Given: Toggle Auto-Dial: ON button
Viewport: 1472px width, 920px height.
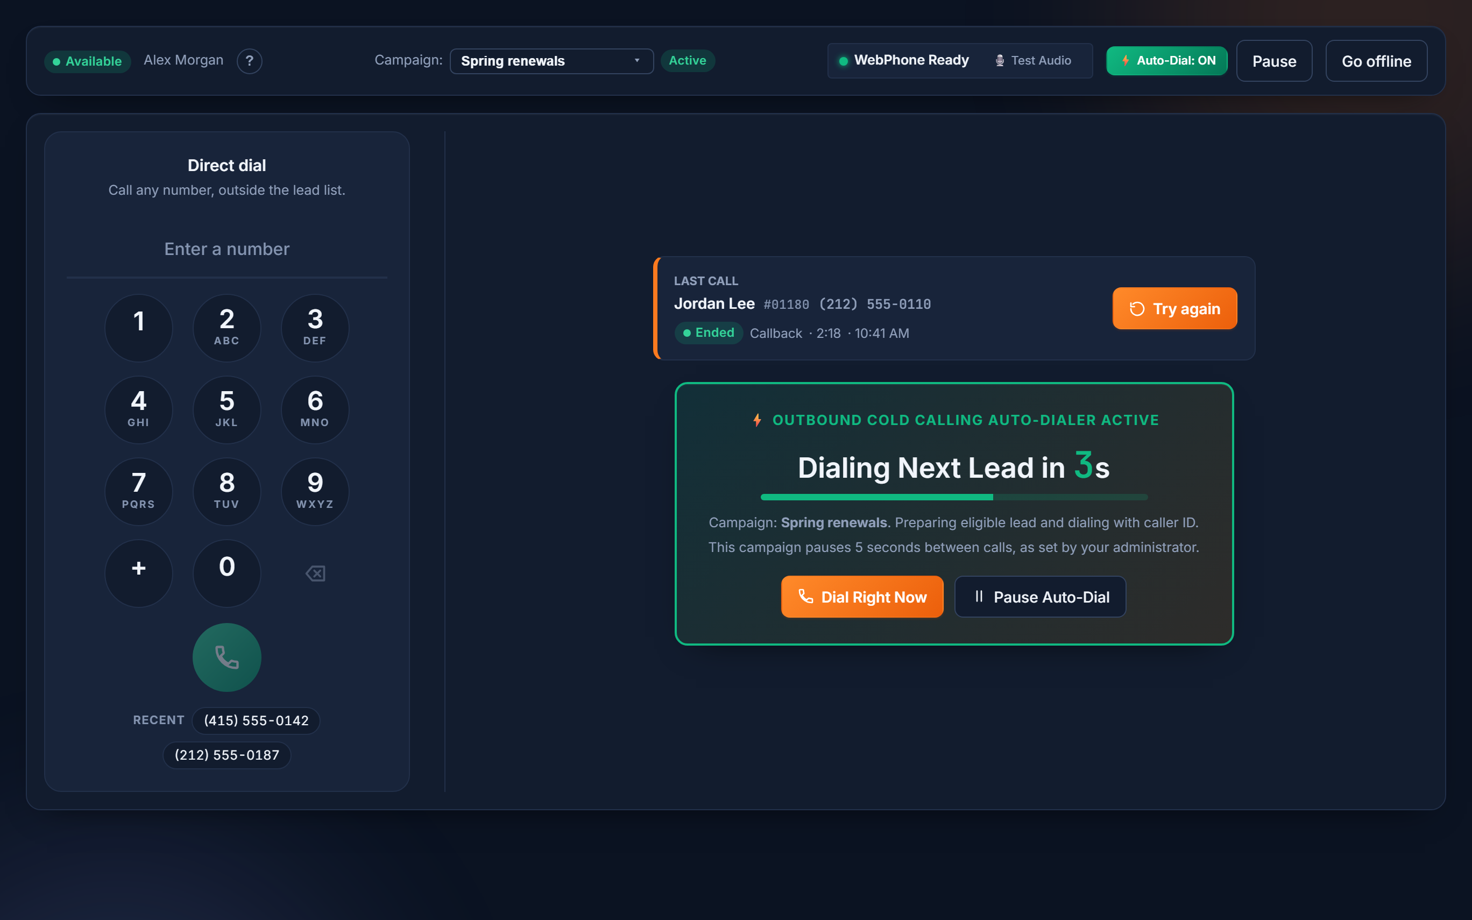Looking at the screenshot, I should pos(1166,60).
